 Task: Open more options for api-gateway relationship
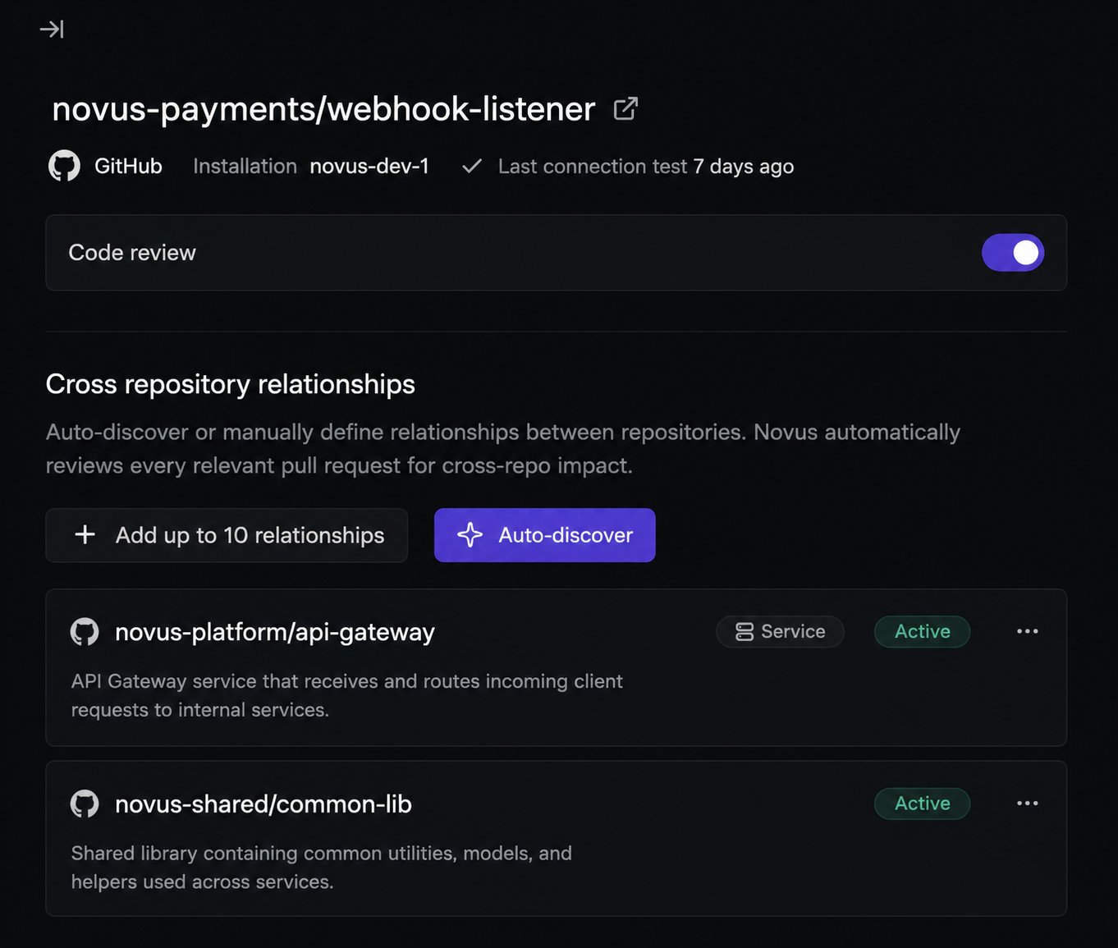pos(1028,631)
